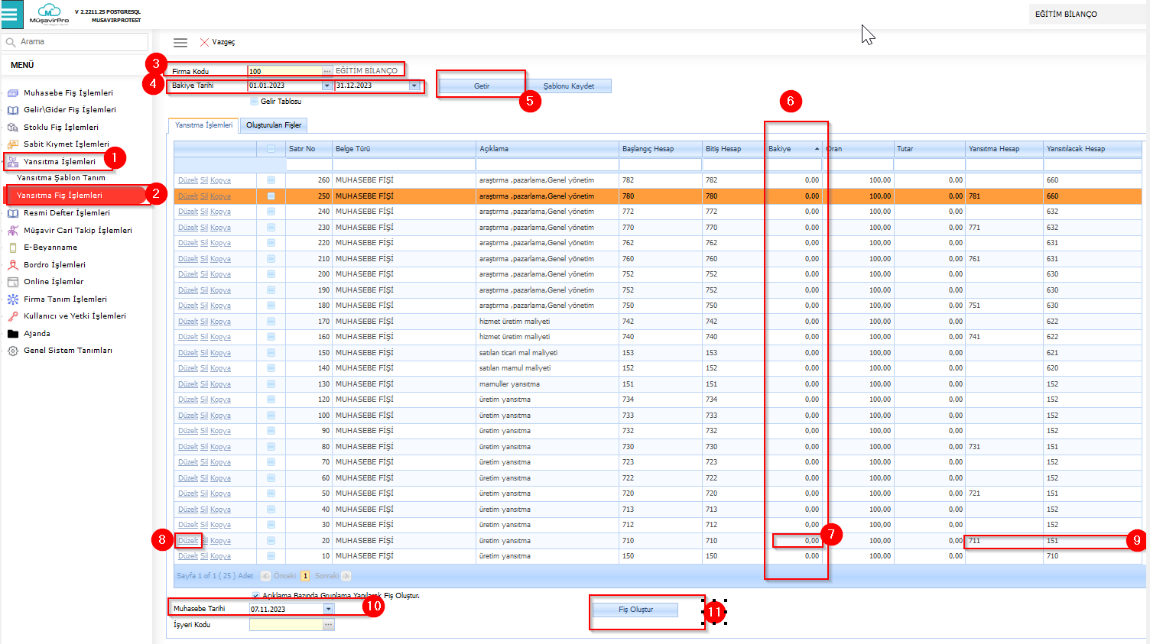The height and width of the screenshot is (644, 1150).
Task: Click Belge Türü column header
Action: tap(403, 149)
